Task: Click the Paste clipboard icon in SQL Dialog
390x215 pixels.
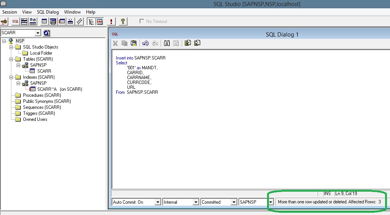Action: pos(133,43)
